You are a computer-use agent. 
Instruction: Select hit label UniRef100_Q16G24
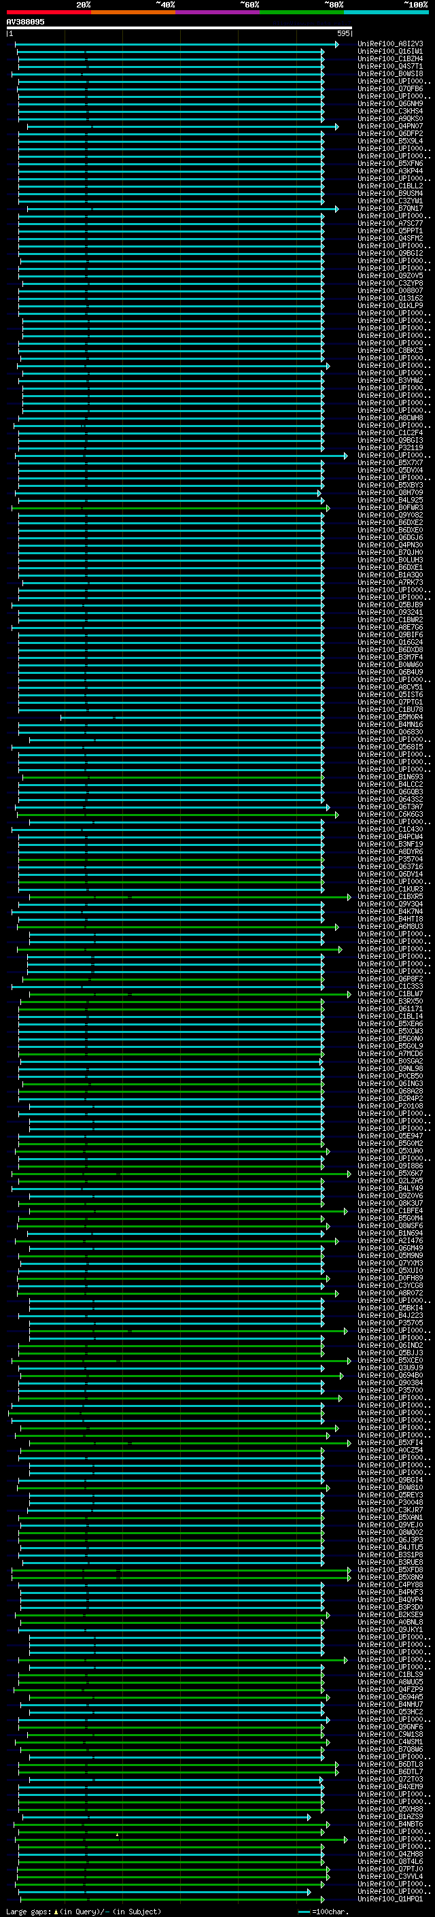pyautogui.click(x=390, y=642)
